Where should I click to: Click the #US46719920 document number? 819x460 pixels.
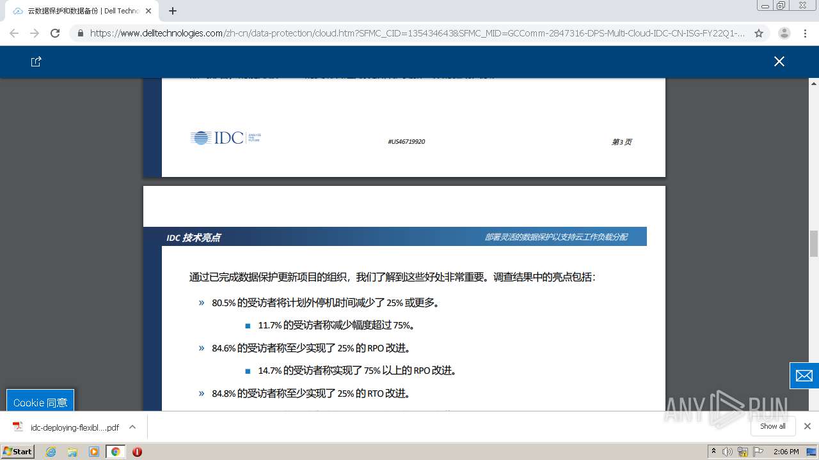tap(406, 142)
